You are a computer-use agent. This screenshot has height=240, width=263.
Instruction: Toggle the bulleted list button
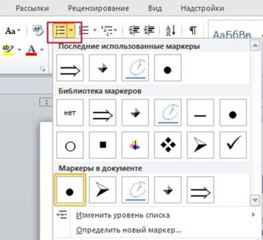click(x=60, y=31)
